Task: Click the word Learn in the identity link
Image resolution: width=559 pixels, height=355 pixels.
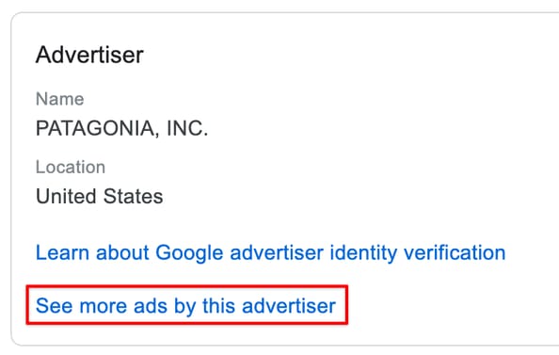Action: click(62, 252)
